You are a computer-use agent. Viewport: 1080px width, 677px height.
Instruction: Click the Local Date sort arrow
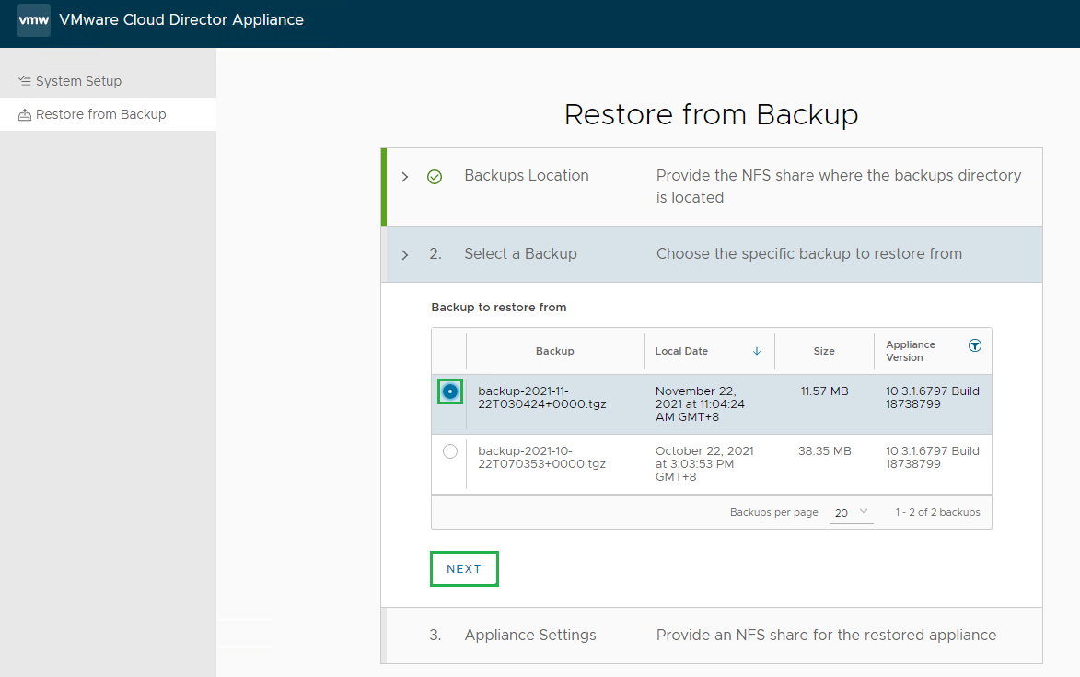757,351
